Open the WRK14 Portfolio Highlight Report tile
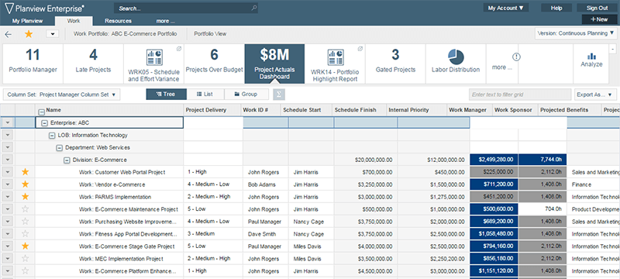The image size is (620, 279). (x=335, y=64)
